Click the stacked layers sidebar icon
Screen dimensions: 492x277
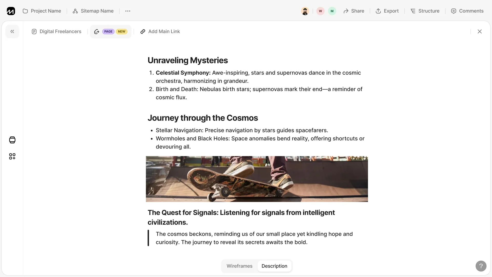click(12, 140)
